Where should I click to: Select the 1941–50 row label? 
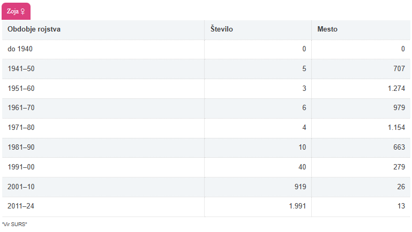click(21, 68)
